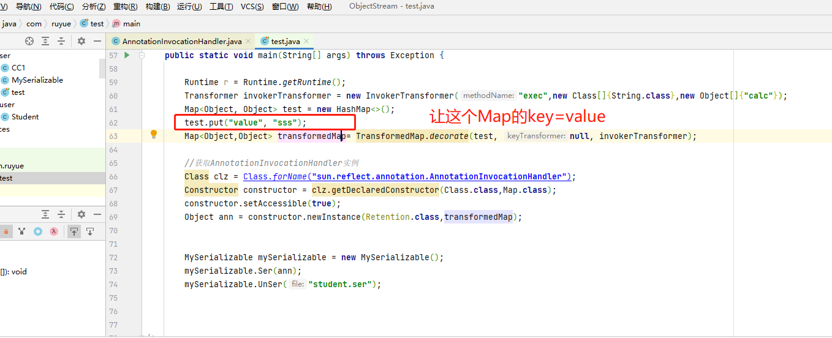Switch to AnnotationInvocationHandler.java tab
Viewport: 832px width, 338px height.
click(x=181, y=42)
